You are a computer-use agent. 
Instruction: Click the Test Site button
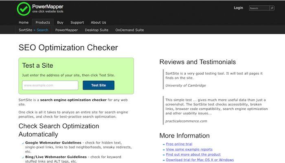tap(99, 85)
